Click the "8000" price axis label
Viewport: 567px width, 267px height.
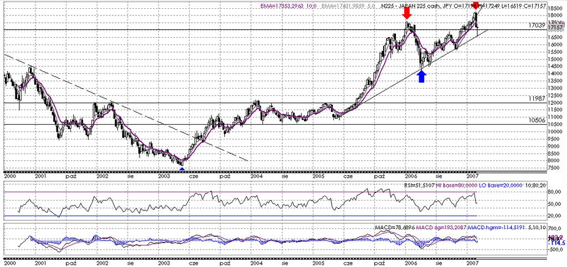tap(554, 161)
